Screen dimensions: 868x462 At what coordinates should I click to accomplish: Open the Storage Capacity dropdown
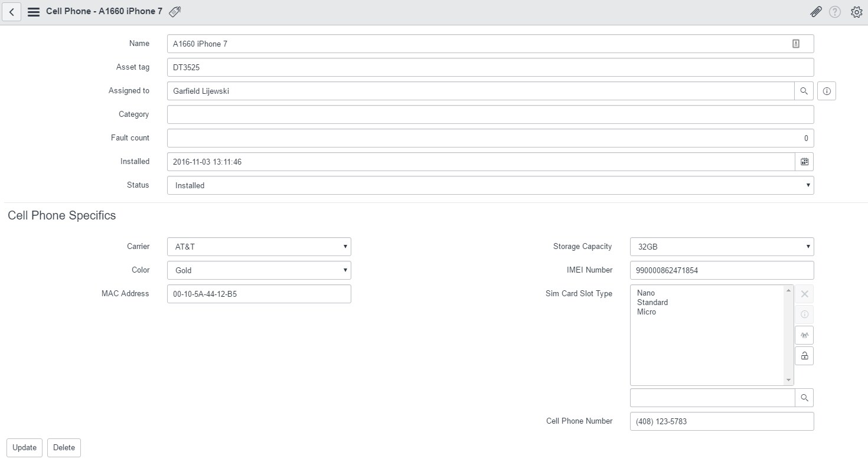click(722, 247)
